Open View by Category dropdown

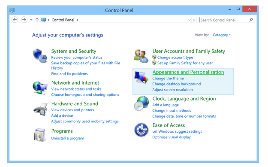click(x=222, y=35)
